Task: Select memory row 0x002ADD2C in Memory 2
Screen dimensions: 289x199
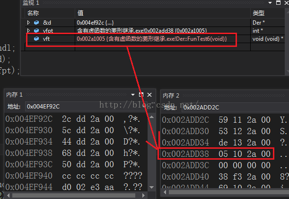Action: point(225,120)
